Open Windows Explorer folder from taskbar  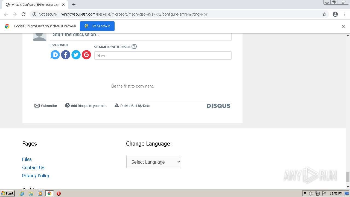pos(31,193)
